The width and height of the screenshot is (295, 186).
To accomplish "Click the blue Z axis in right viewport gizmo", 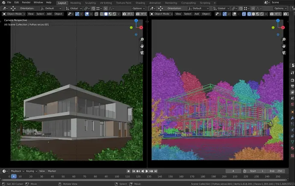I will tap(278, 20).
